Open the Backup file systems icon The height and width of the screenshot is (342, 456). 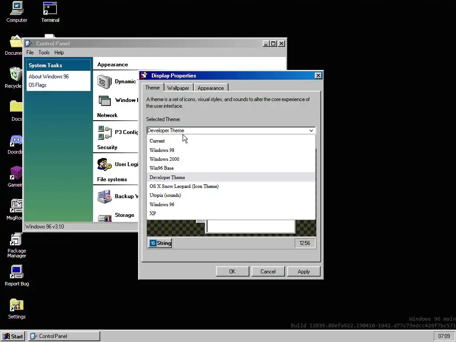coord(104,196)
